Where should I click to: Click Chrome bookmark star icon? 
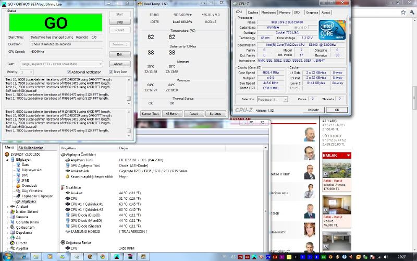(x=403, y=12)
